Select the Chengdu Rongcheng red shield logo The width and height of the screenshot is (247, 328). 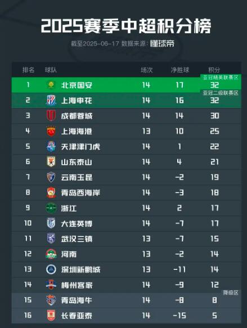(x=51, y=116)
